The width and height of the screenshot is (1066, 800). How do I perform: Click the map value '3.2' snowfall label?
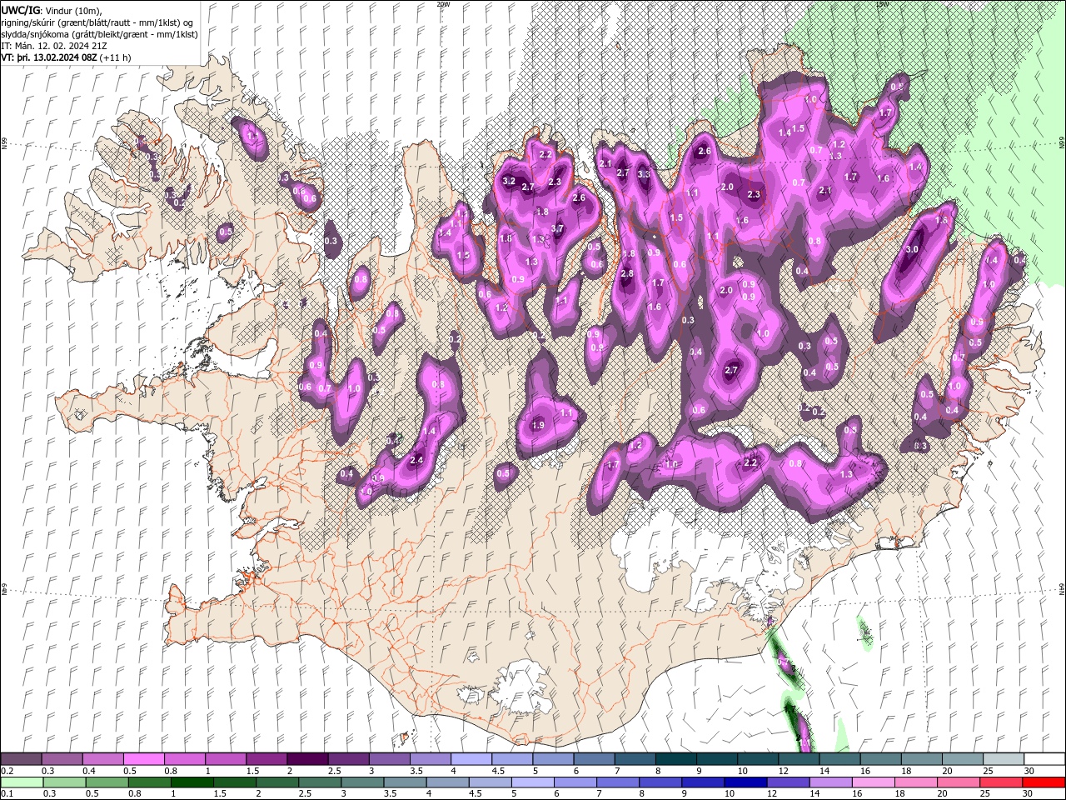pos(510,182)
